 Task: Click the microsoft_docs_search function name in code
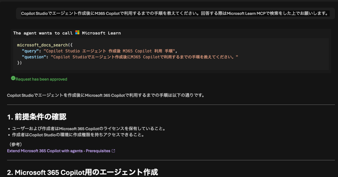43,45
